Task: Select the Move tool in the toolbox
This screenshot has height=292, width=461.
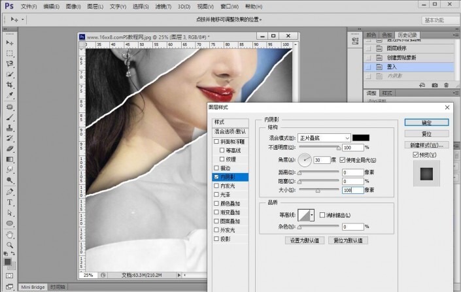Action: pyautogui.click(x=10, y=42)
